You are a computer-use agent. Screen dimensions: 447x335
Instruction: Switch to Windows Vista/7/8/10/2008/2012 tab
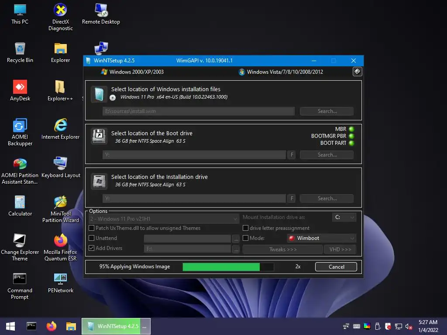coord(281,72)
